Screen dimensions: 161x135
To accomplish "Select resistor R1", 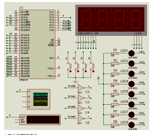I will [x=115, y=53].
